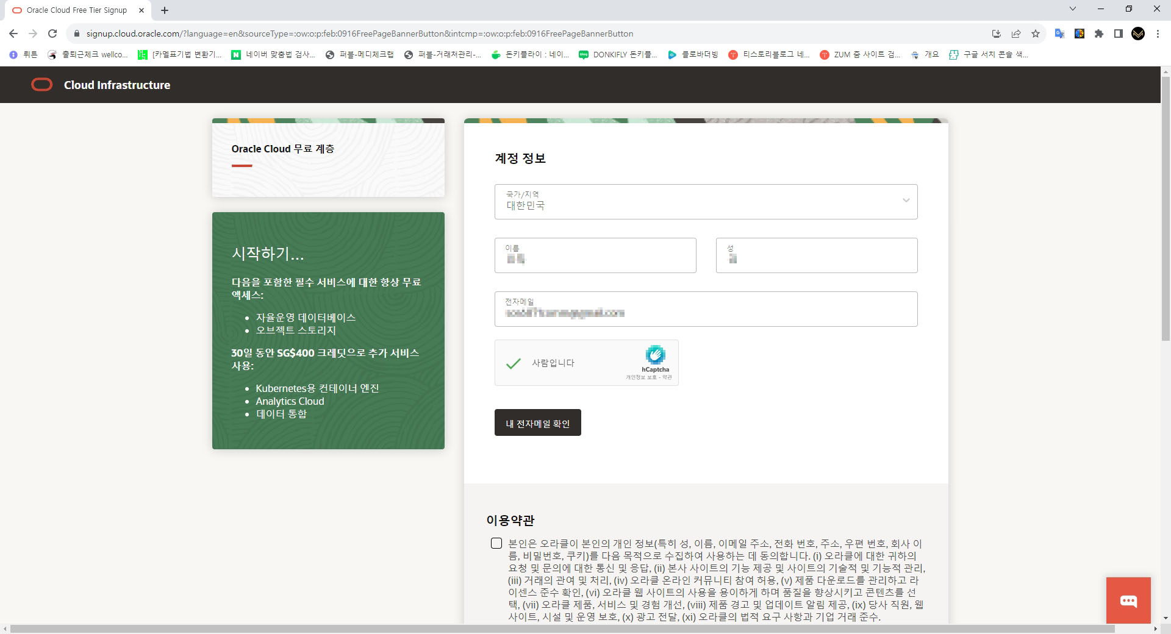Open the 퍼블-거래처관리 bookmark
Image resolution: width=1171 pixels, height=634 pixels.
point(443,54)
